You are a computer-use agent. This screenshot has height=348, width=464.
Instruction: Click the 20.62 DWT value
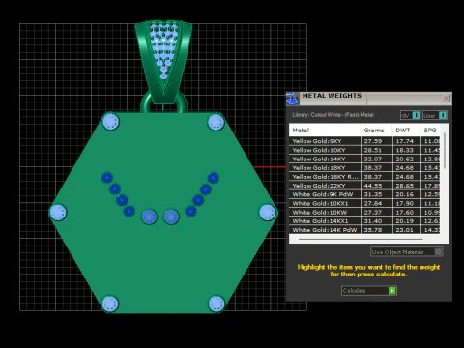(x=405, y=159)
